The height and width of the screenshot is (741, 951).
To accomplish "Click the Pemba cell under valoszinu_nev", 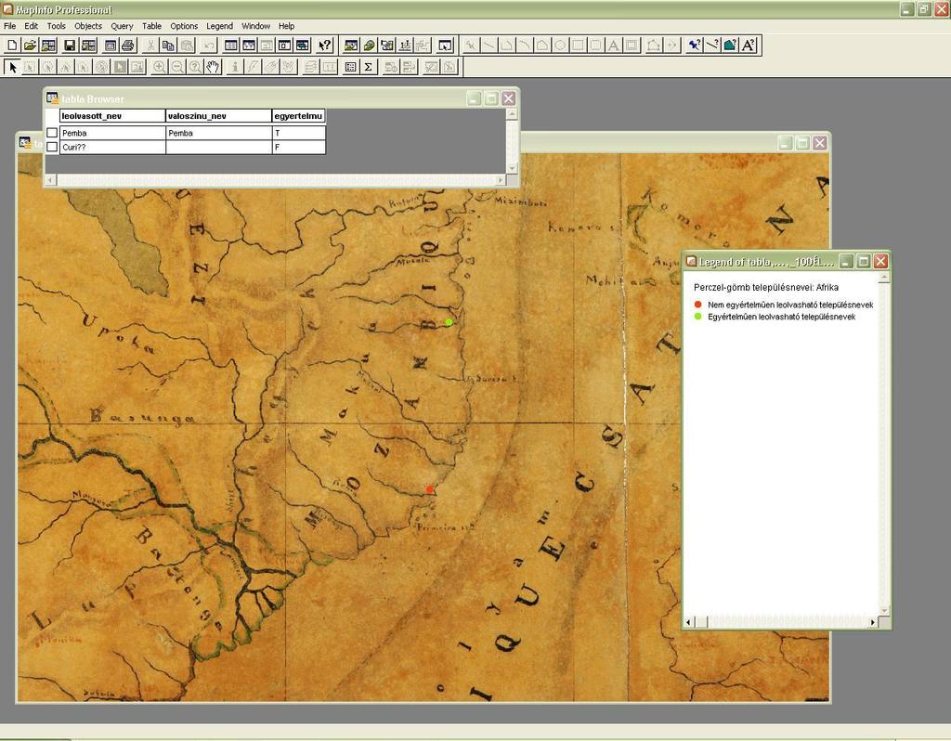I will (218, 133).
